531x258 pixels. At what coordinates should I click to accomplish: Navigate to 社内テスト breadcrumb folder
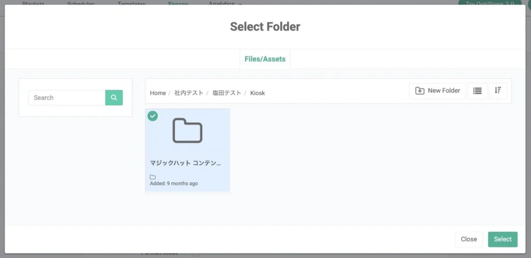coord(189,93)
